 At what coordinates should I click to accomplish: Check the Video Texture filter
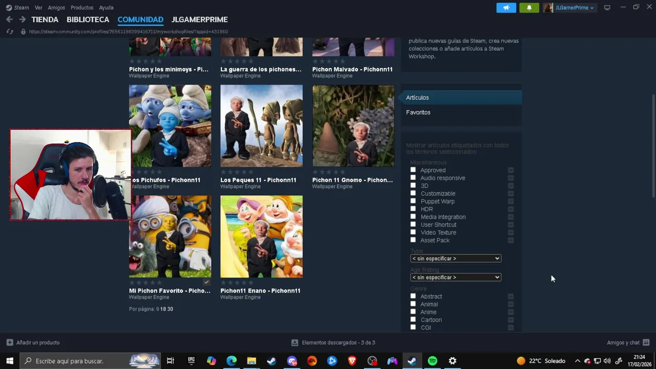[413, 232]
